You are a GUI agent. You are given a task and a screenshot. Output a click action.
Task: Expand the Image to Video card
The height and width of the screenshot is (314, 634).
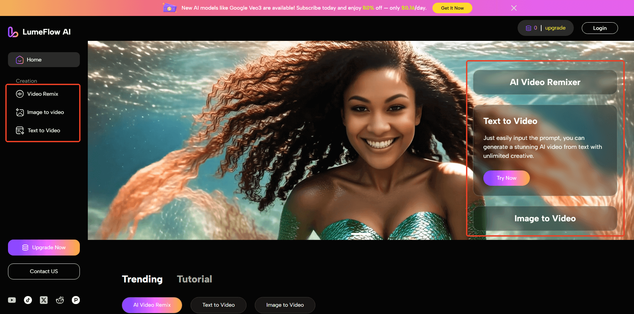(545, 218)
